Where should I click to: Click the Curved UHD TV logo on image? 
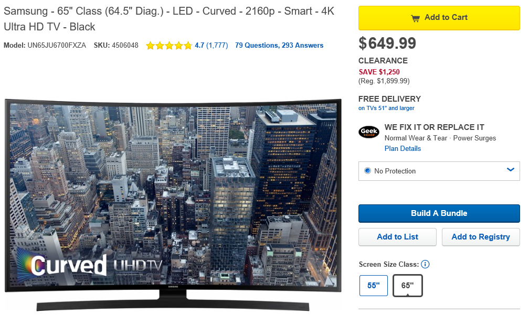coord(90,265)
